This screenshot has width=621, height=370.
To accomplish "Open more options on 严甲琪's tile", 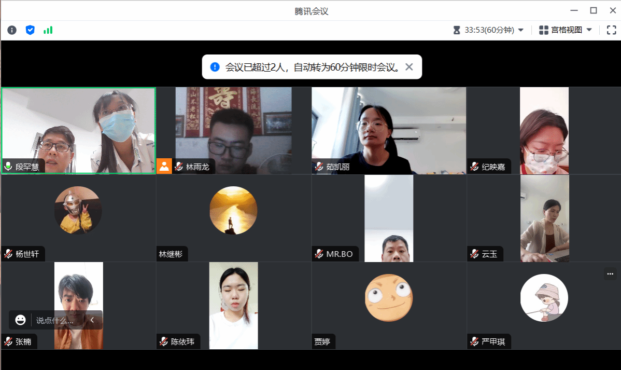I will click(x=610, y=273).
